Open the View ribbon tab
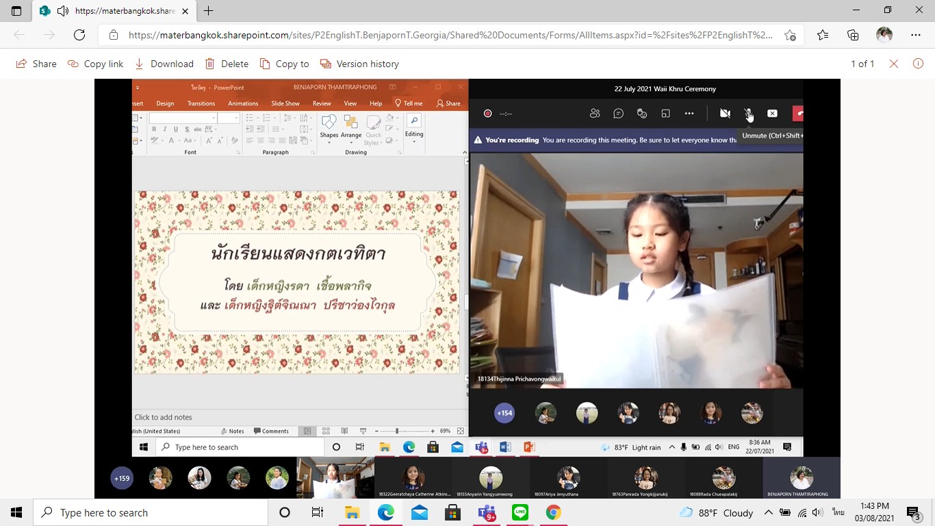The height and width of the screenshot is (526, 935). (x=350, y=103)
